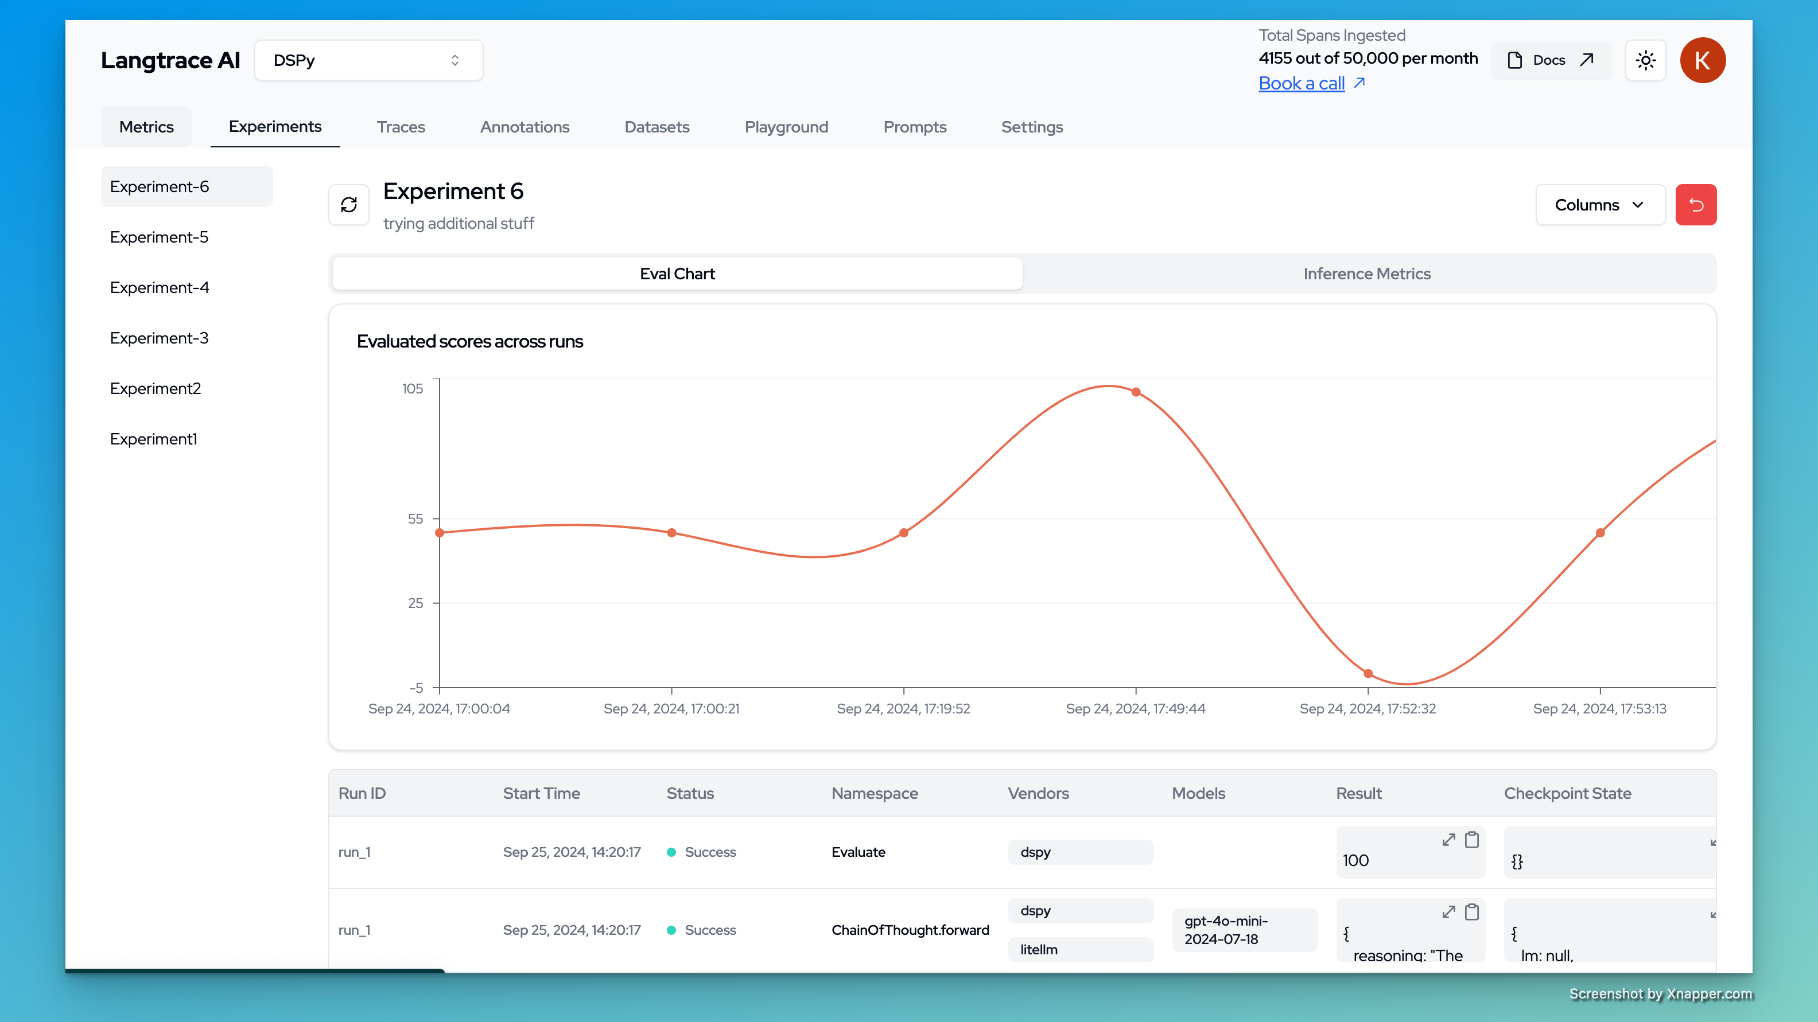The width and height of the screenshot is (1818, 1022).
Task: Select the Eval Chart view
Action: click(x=677, y=274)
